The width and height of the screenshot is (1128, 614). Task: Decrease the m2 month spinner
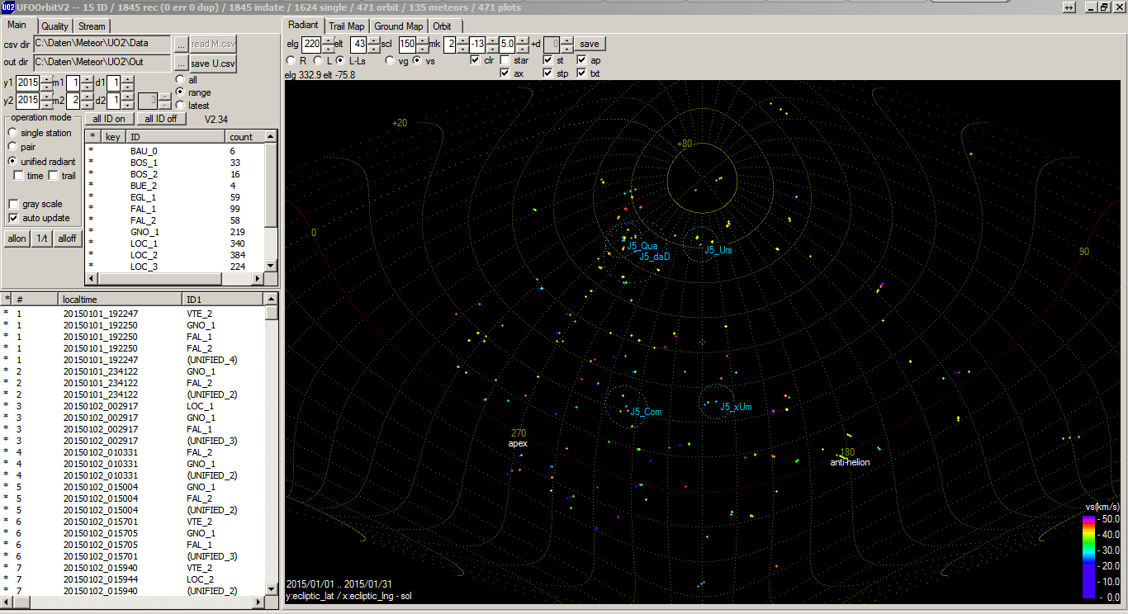(88, 105)
